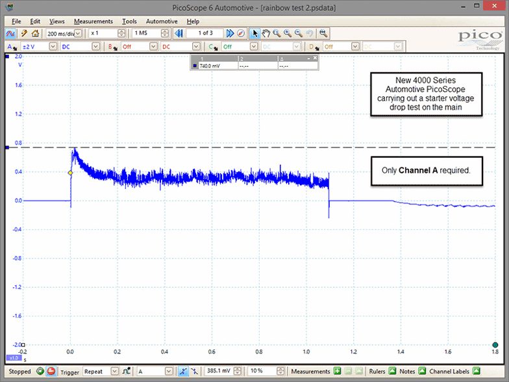Viewport: 509px width, 382px height.
Task: Click the zoom-in magnifier tool
Action: (x=288, y=33)
